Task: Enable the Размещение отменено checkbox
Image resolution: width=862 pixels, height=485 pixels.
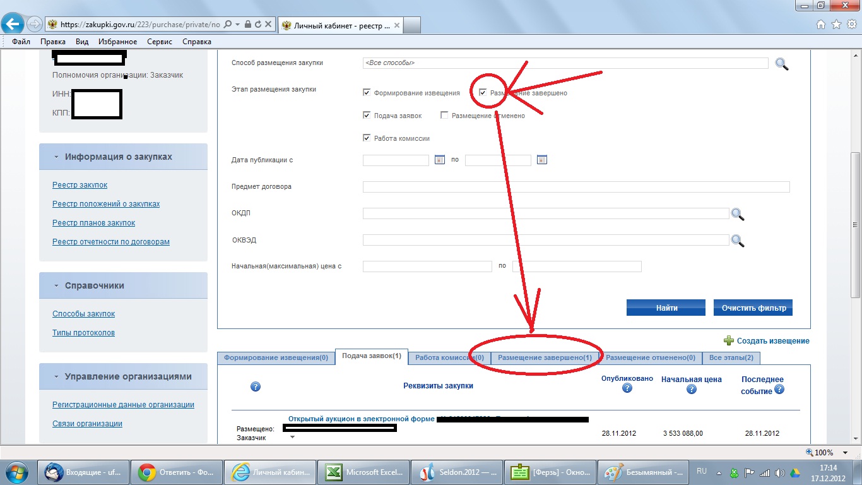Action: point(444,116)
